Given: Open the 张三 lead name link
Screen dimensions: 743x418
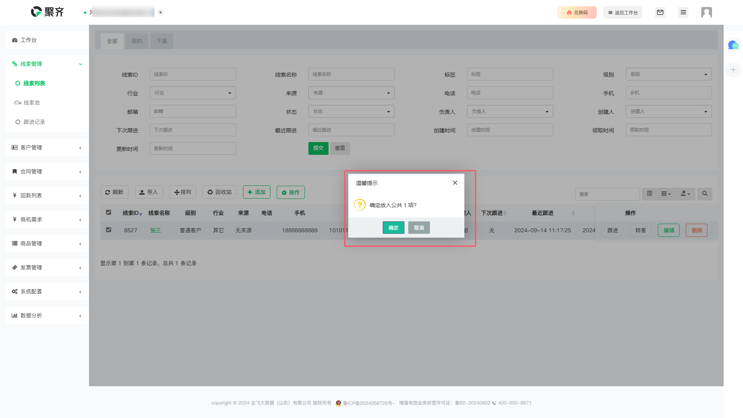Looking at the screenshot, I should click(156, 230).
